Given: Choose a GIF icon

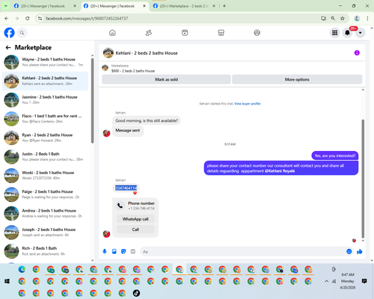Looking at the screenshot, I should [x=133, y=251].
